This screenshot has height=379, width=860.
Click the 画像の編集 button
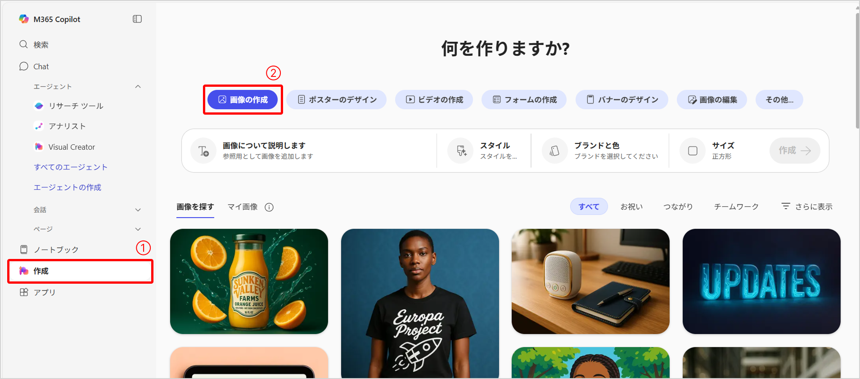(712, 100)
